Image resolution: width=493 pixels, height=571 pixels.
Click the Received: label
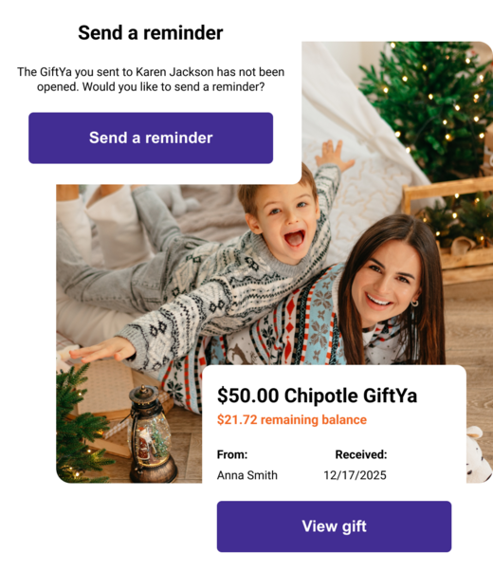click(x=361, y=454)
